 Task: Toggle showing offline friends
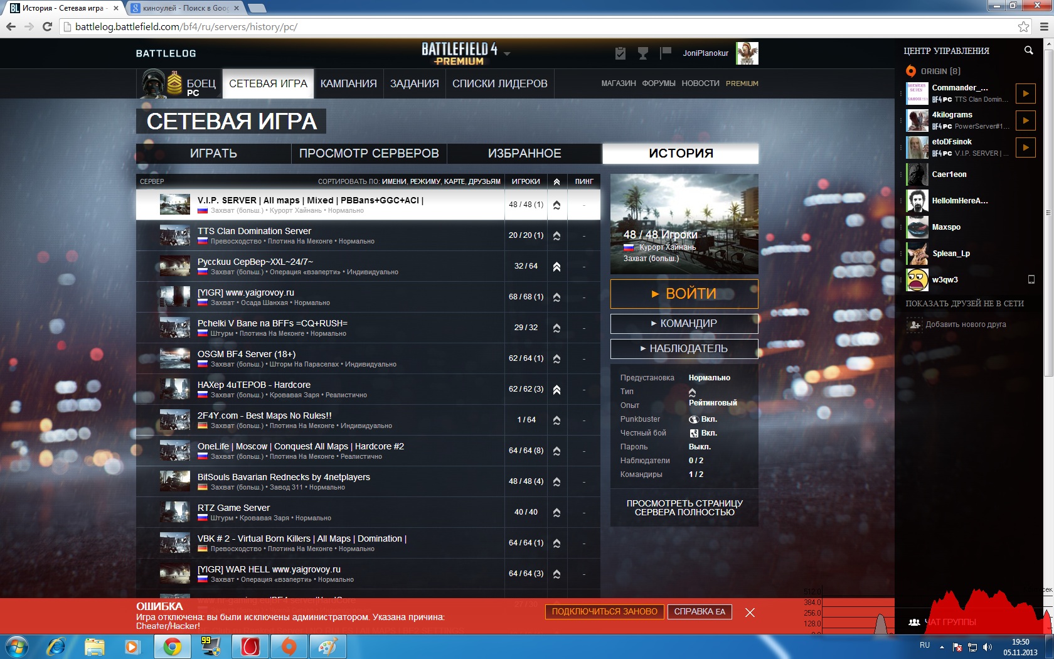tap(964, 303)
